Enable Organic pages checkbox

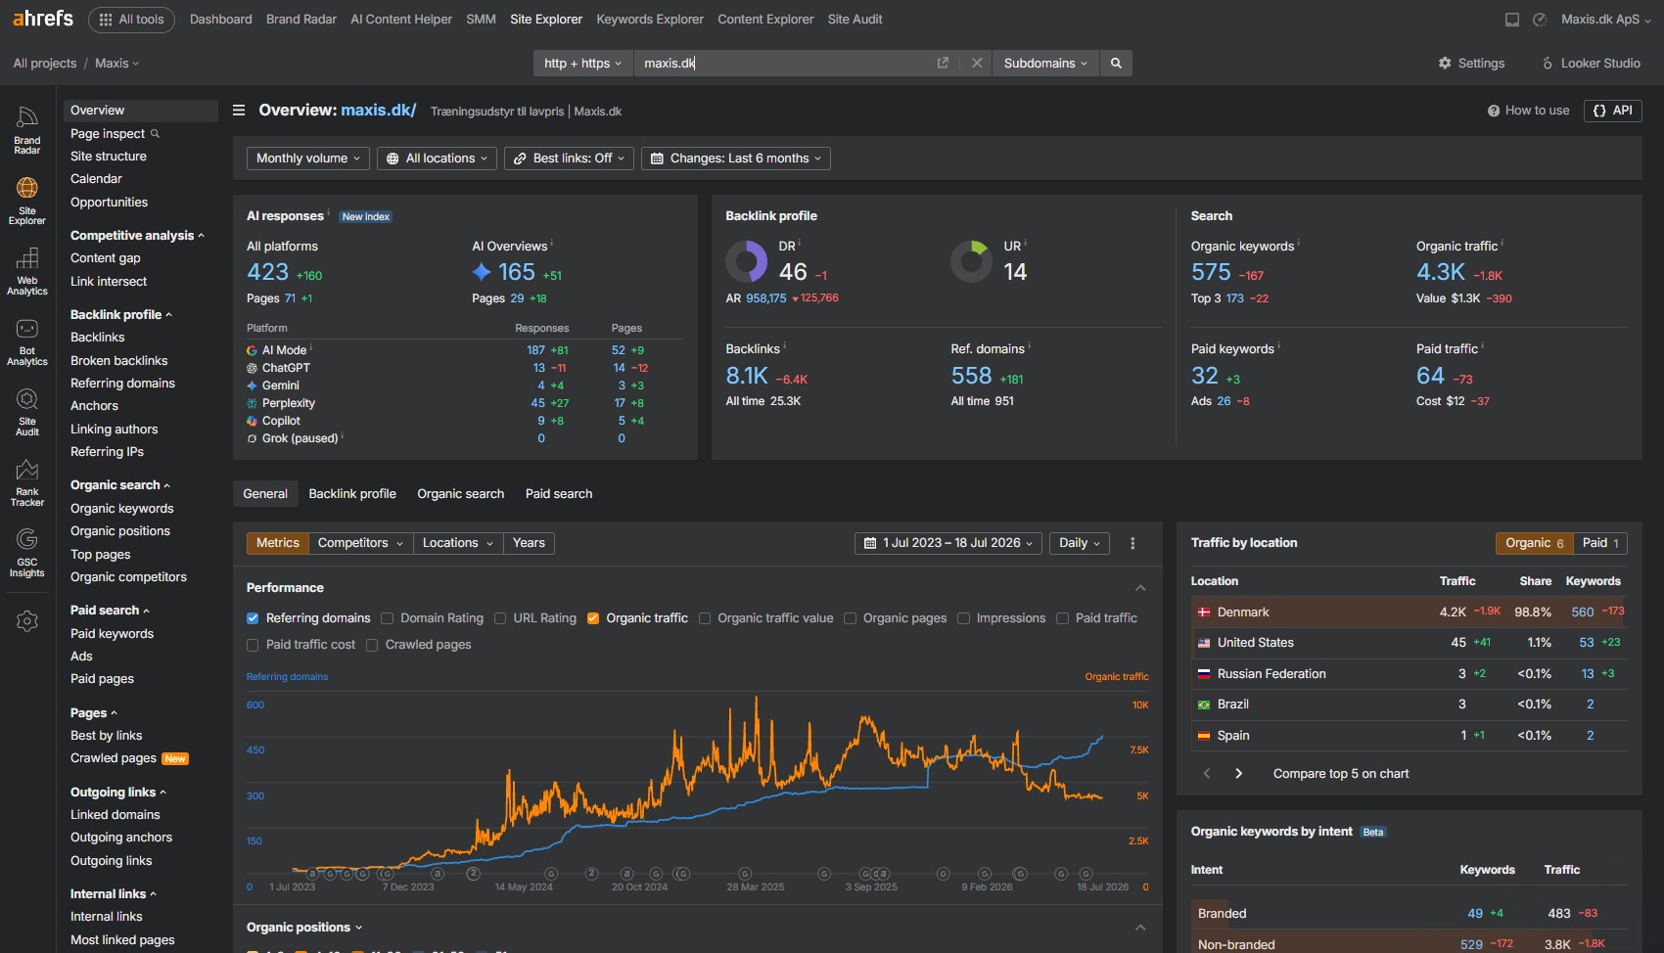tap(850, 618)
